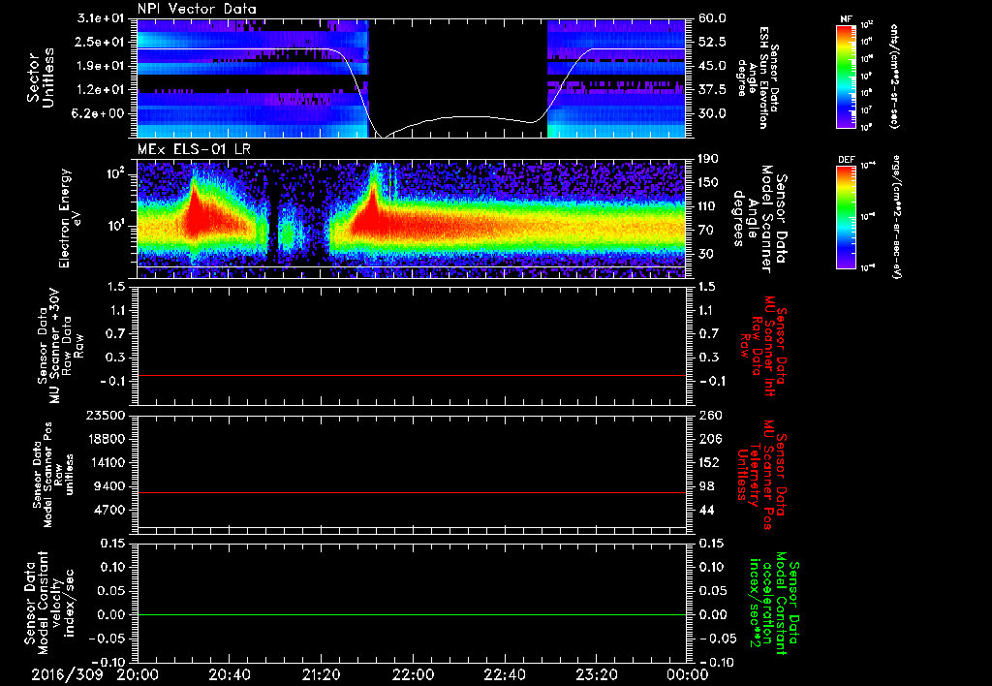Click the red 'MU Scanner Pos Telemetry' label
This screenshot has height=686, width=992.
coord(761,476)
